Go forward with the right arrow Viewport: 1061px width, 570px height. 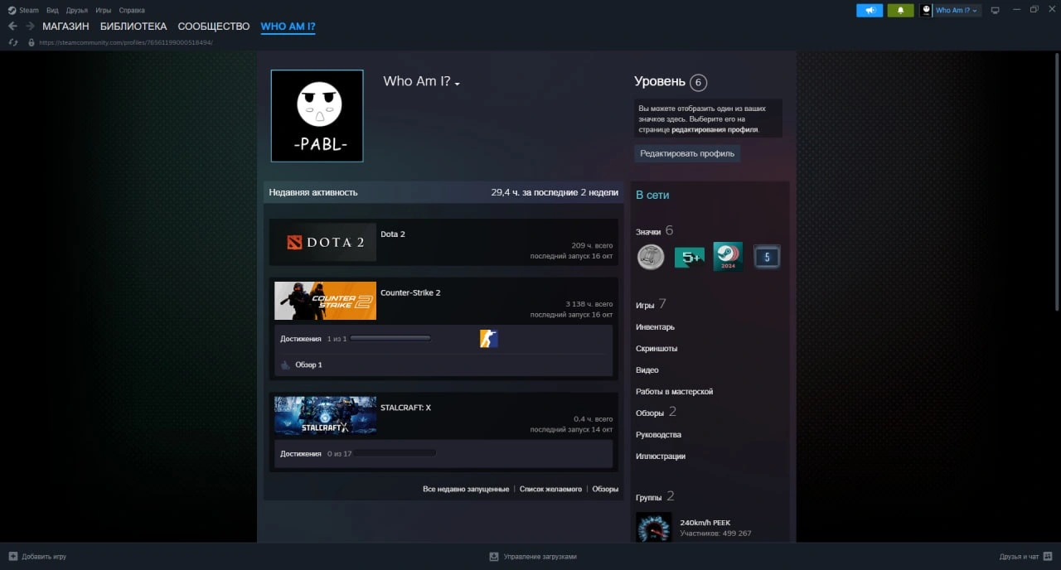click(x=30, y=27)
